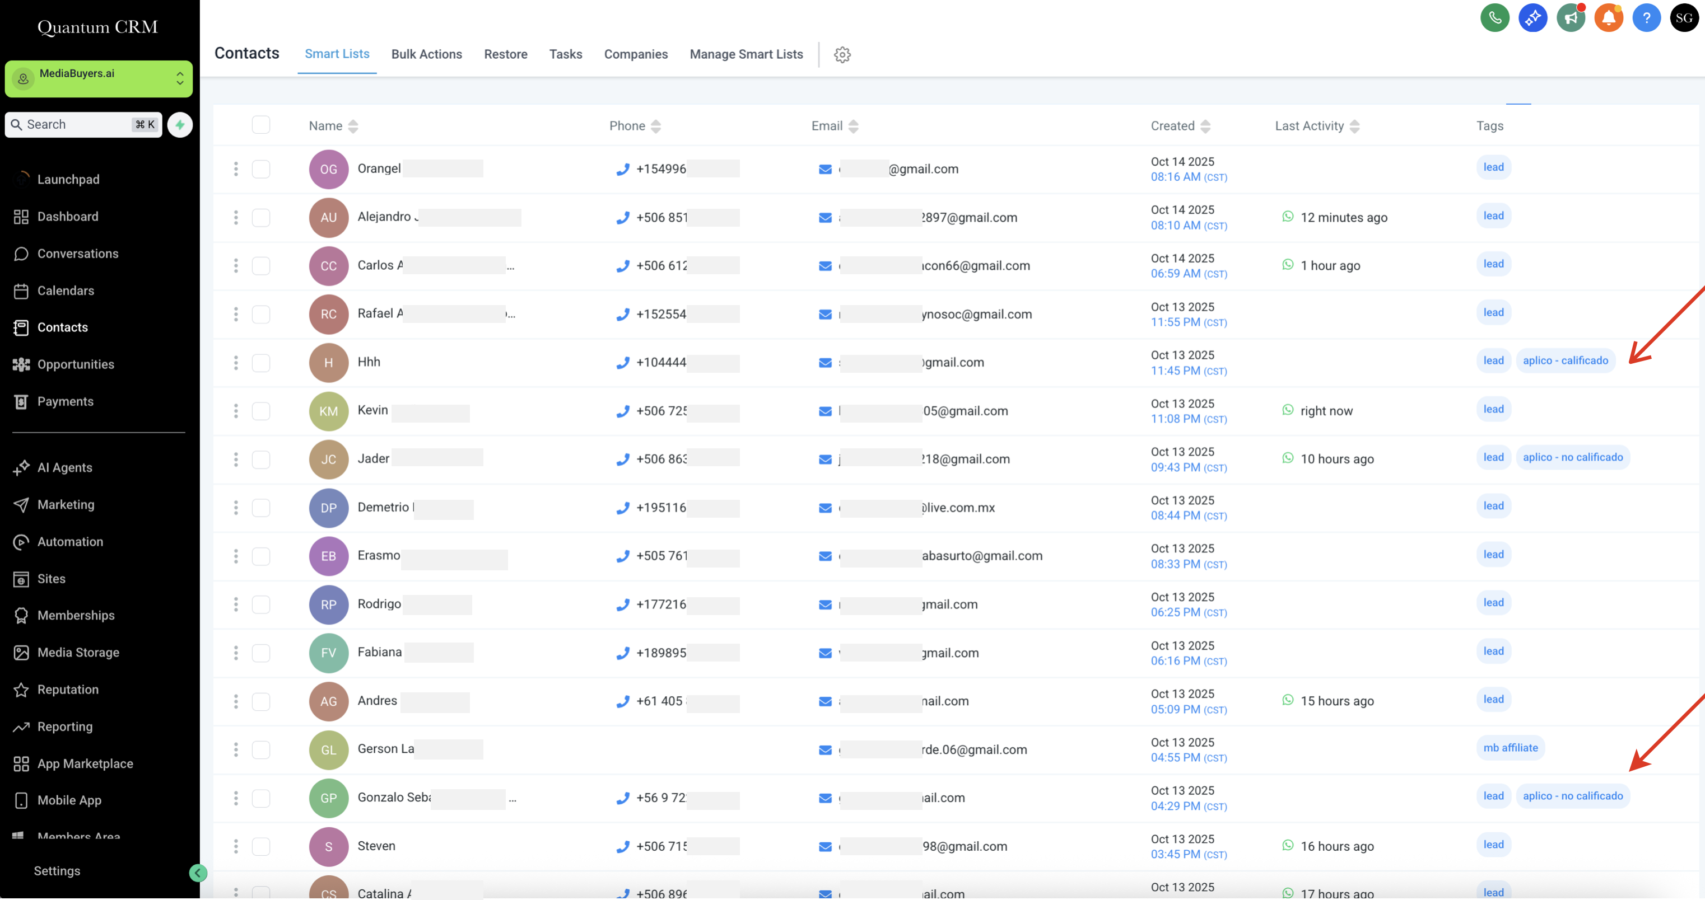Viewport: 1705px width, 900px height.
Task: Toggle the select-all contacts checkbox
Action: click(261, 125)
